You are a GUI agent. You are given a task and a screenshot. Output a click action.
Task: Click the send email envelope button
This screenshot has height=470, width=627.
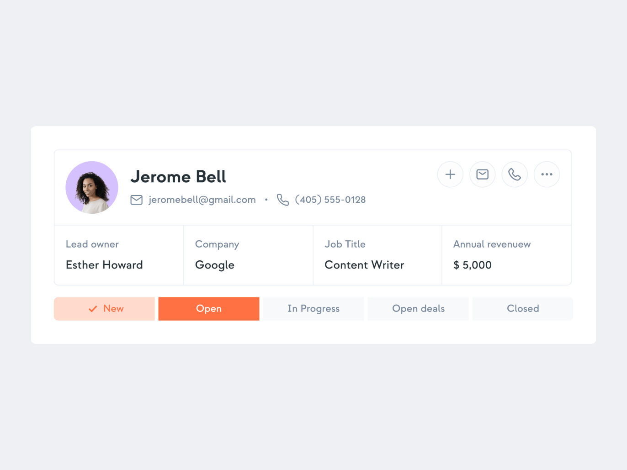[x=483, y=174]
